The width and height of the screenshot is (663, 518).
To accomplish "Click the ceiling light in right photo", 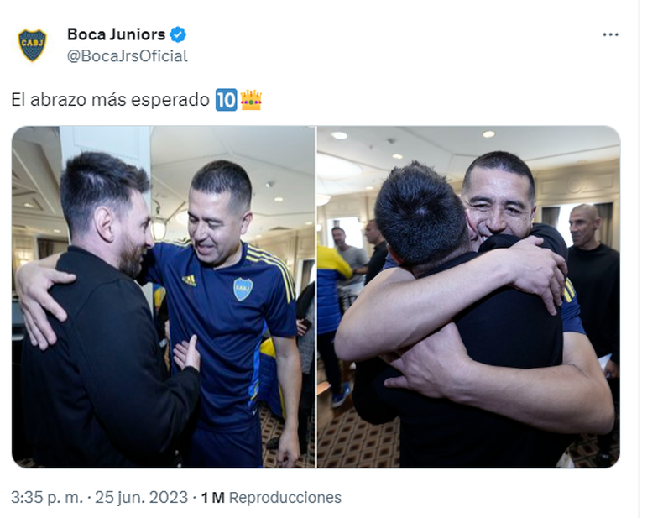I will coord(339,135).
